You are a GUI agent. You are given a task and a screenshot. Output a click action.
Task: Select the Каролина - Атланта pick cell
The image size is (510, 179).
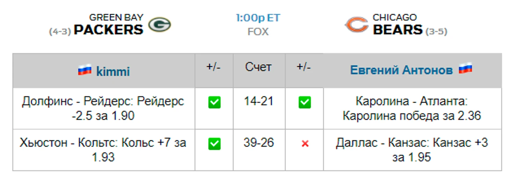412,108
